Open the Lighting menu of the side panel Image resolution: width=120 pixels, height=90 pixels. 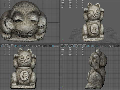71,44
